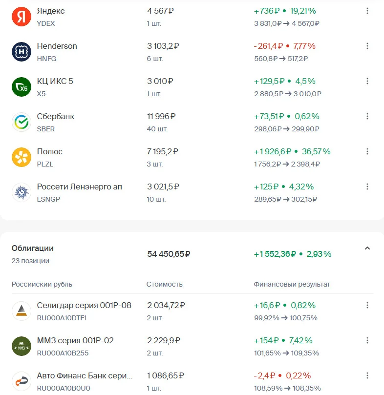Image resolution: width=384 pixels, height=395 pixels.
Task: Click the YDEX ticker text
Action: [x=45, y=23]
